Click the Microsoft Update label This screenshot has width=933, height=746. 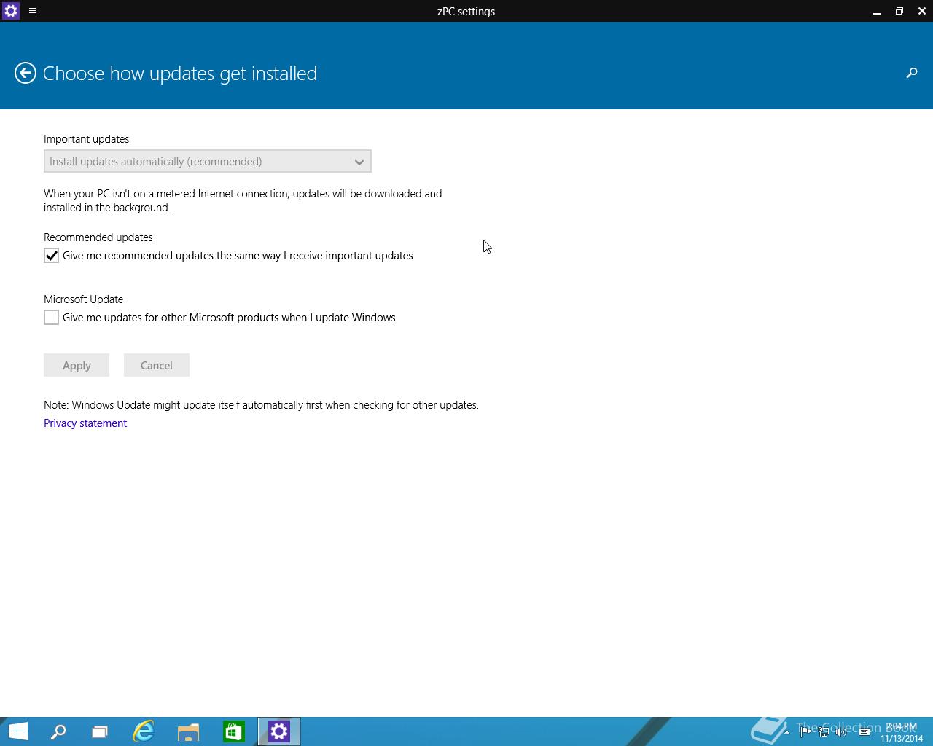(84, 299)
